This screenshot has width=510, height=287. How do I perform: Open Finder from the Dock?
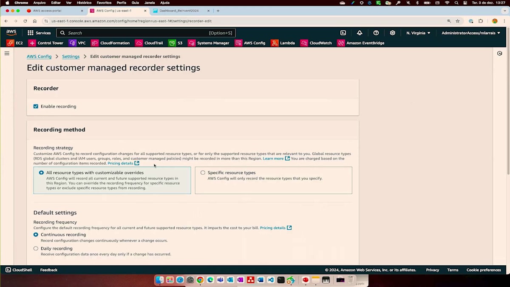pyautogui.click(x=159, y=280)
